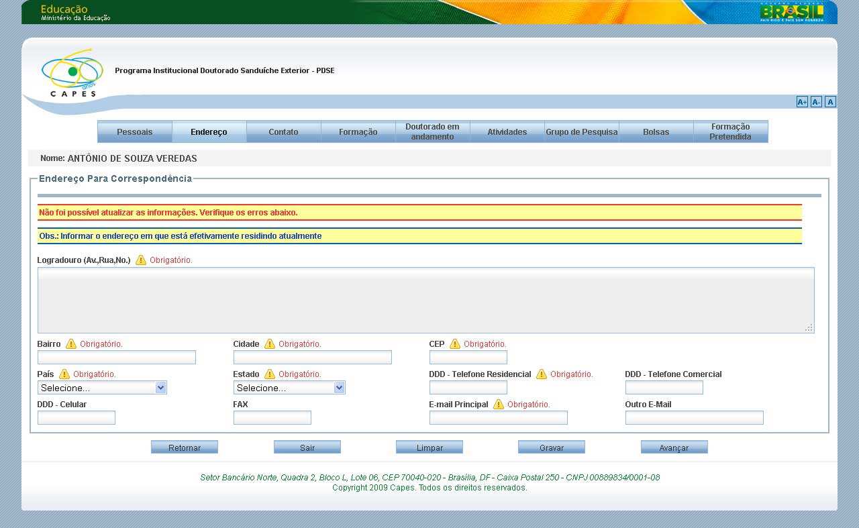Click the CEP input field

pyautogui.click(x=468, y=357)
